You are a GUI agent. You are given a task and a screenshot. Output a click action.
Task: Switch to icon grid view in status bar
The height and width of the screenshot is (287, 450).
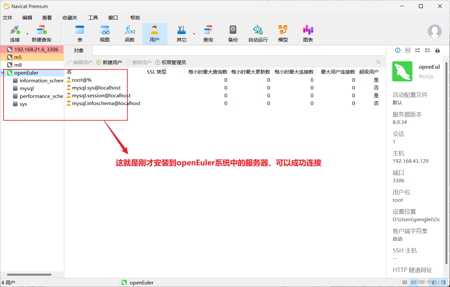pyautogui.click(x=405, y=282)
